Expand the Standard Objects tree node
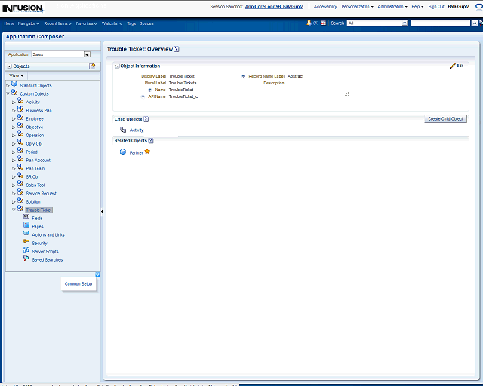483x386 pixels. 8,85
